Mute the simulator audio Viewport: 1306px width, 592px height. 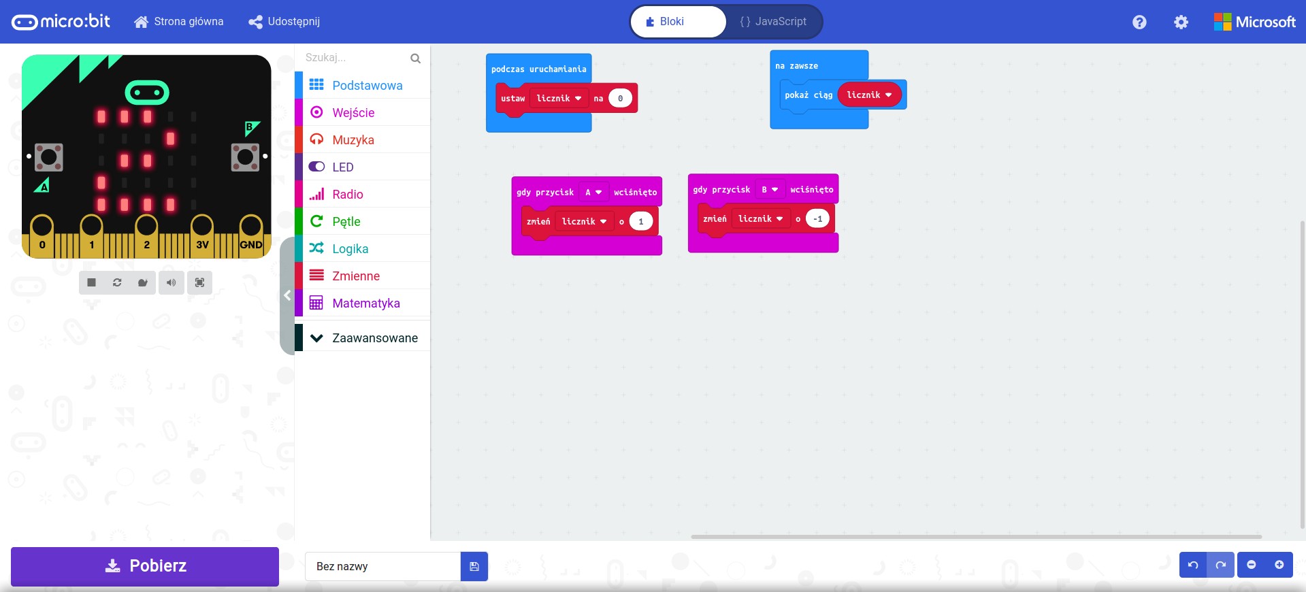point(171,282)
